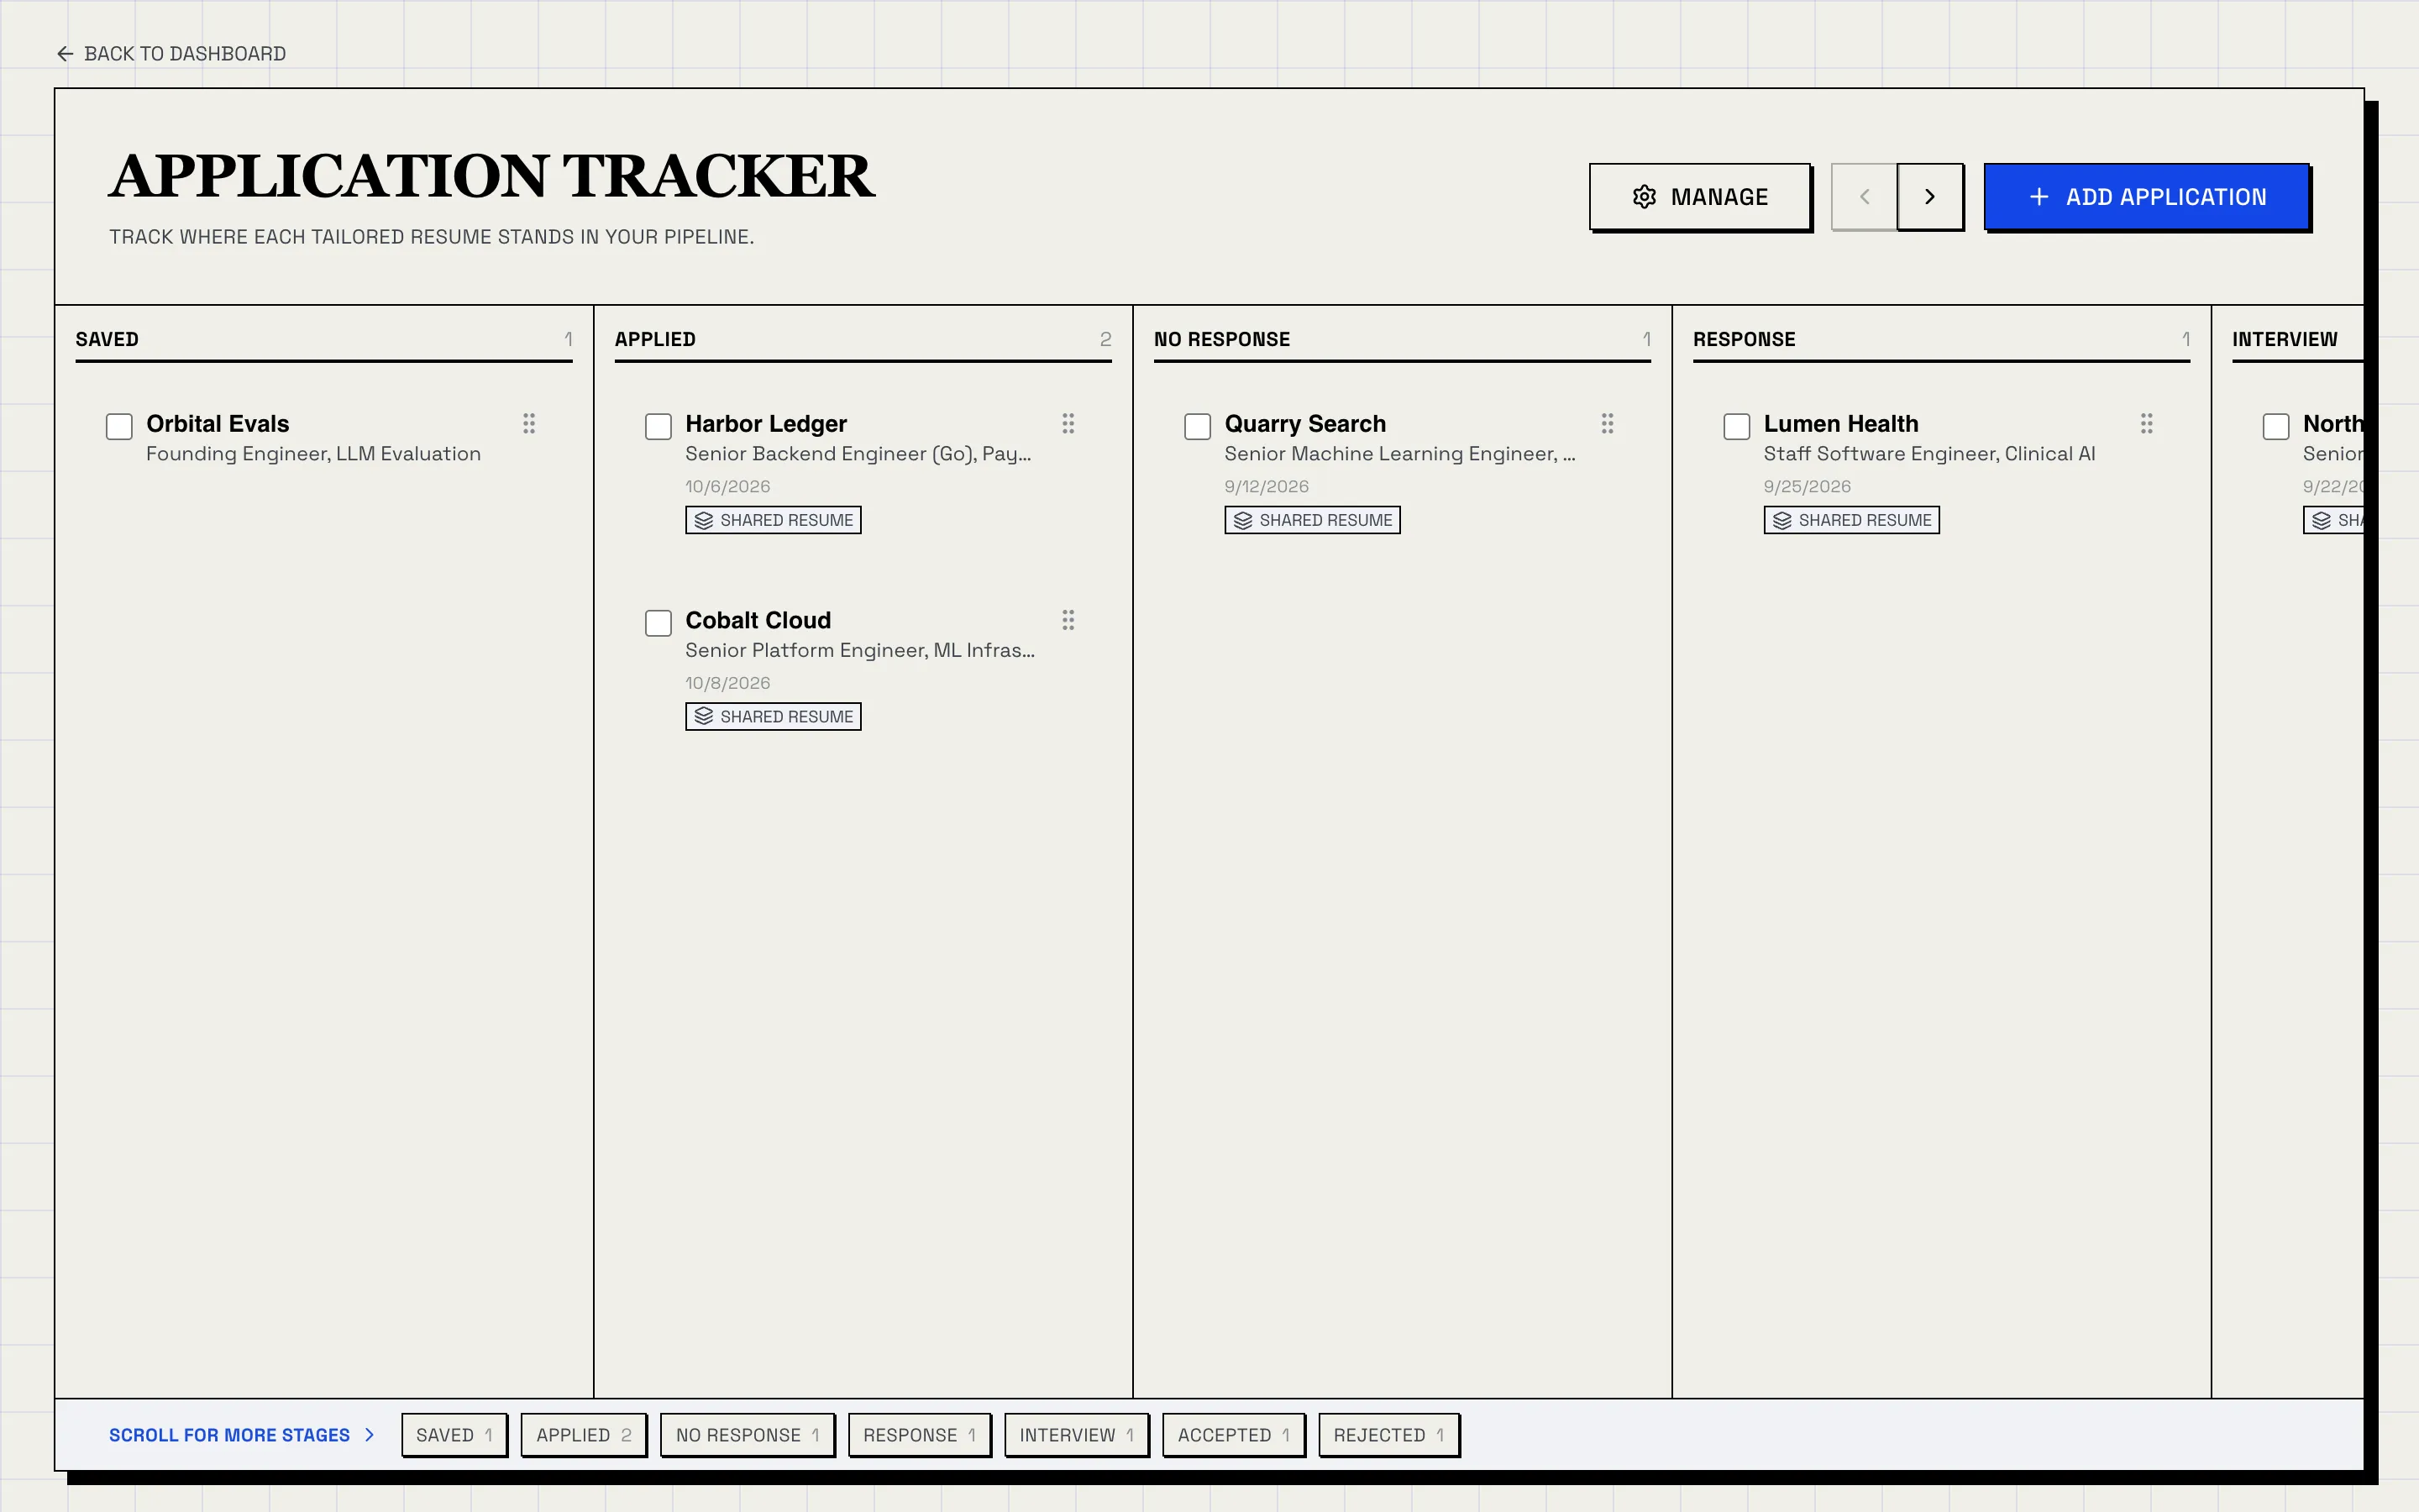Screen dimensions: 2419x1512
Task: Go to next stages with right chevron button
Action: coord(1929,197)
